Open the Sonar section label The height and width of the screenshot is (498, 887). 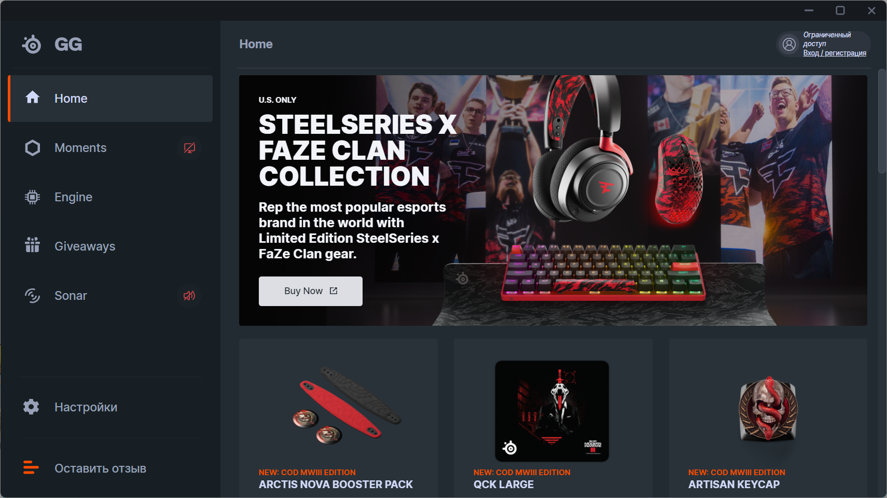pos(71,296)
